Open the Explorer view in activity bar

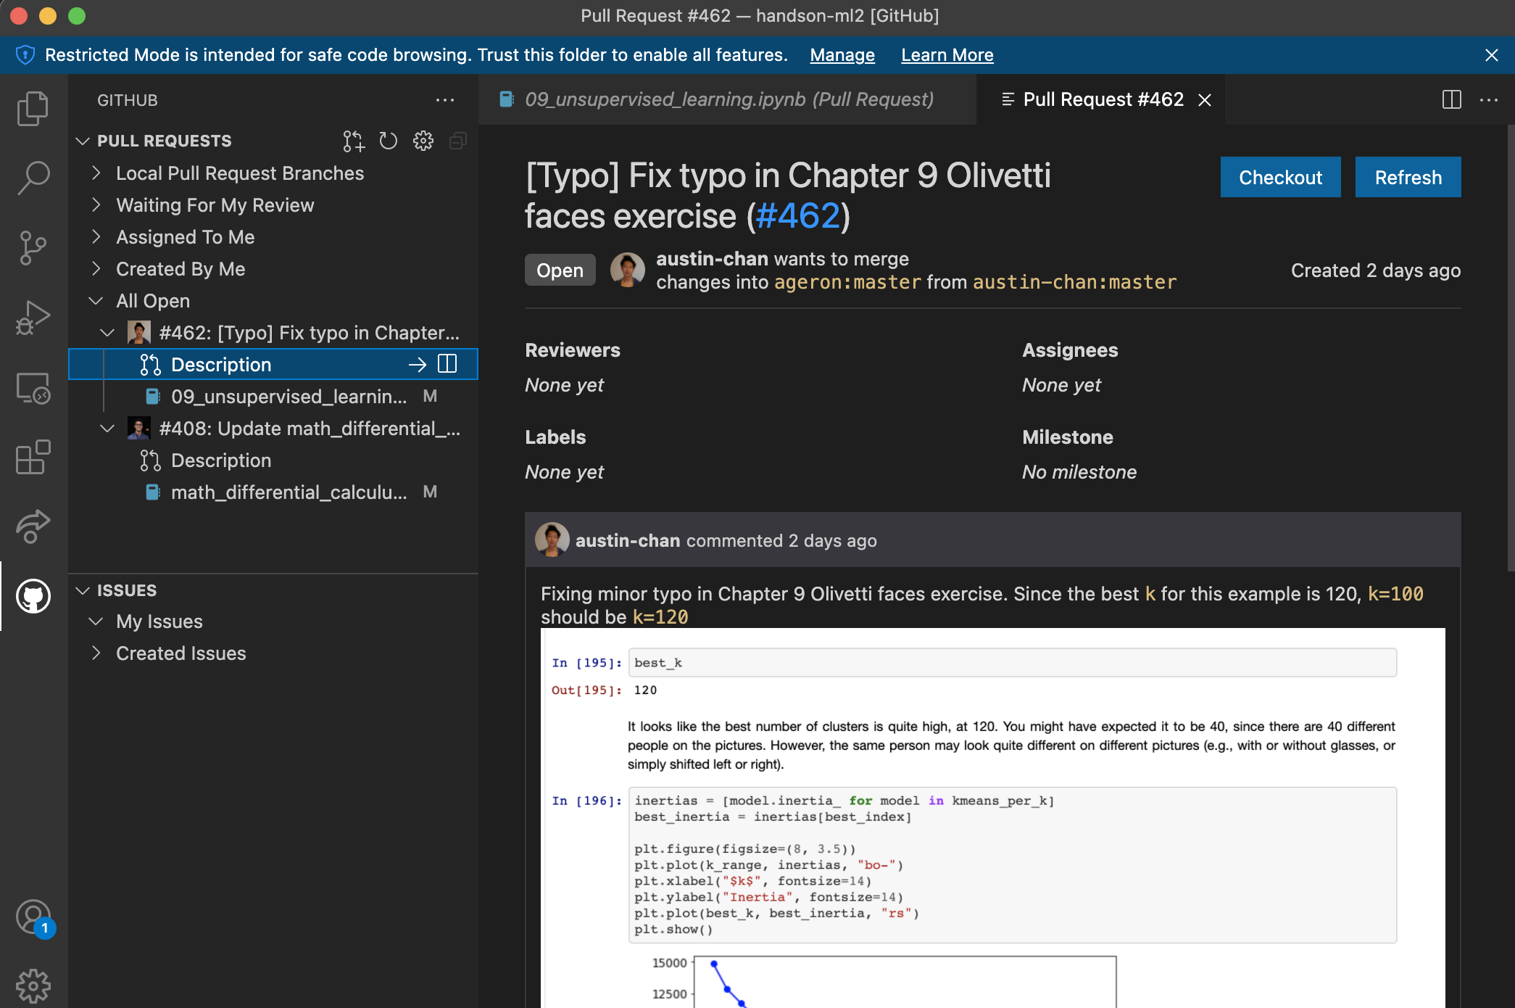(33, 109)
